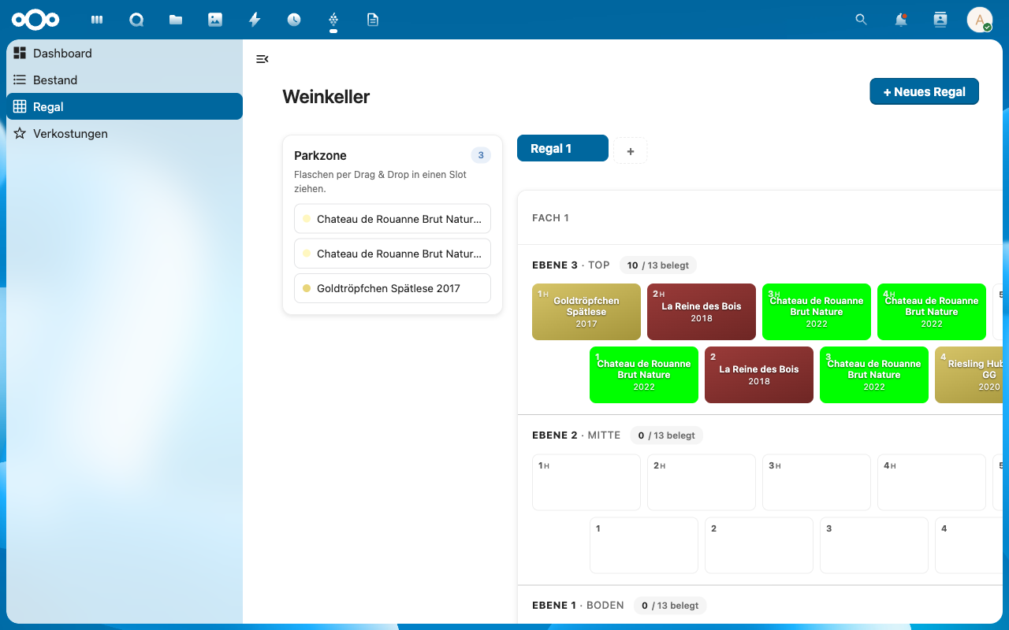Image resolution: width=1009 pixels, height=630 pixels.
Task: Open the search magnifier icon
Action: coord(862,20)
